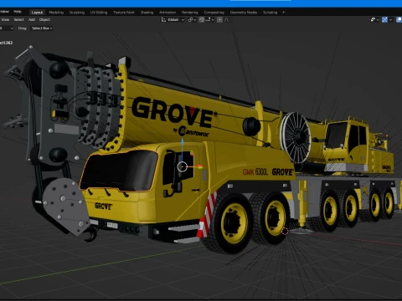Screen dimensions: 402x301
Task: Open the proportional editing falloff curve
Action: point(226,20)
